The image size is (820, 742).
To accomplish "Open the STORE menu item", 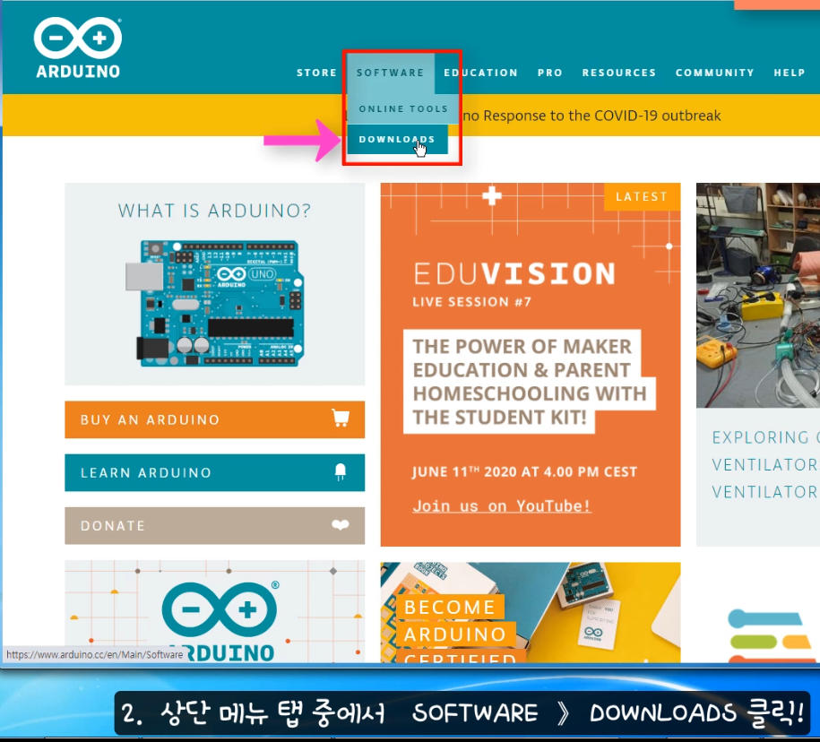I will pyautogui.click(x=317, y=73).
